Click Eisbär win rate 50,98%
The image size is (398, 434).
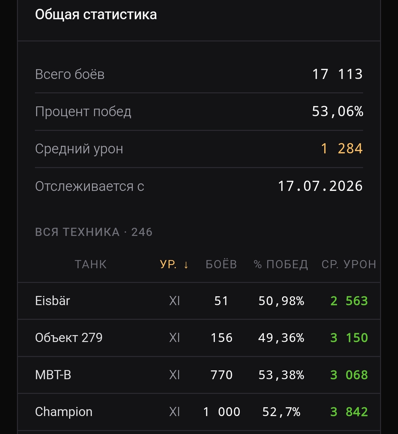[x=281, y=301]
